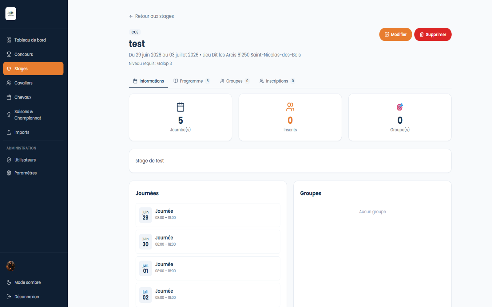
Task: Click the Journées section heading
Action: click(147, 193)
